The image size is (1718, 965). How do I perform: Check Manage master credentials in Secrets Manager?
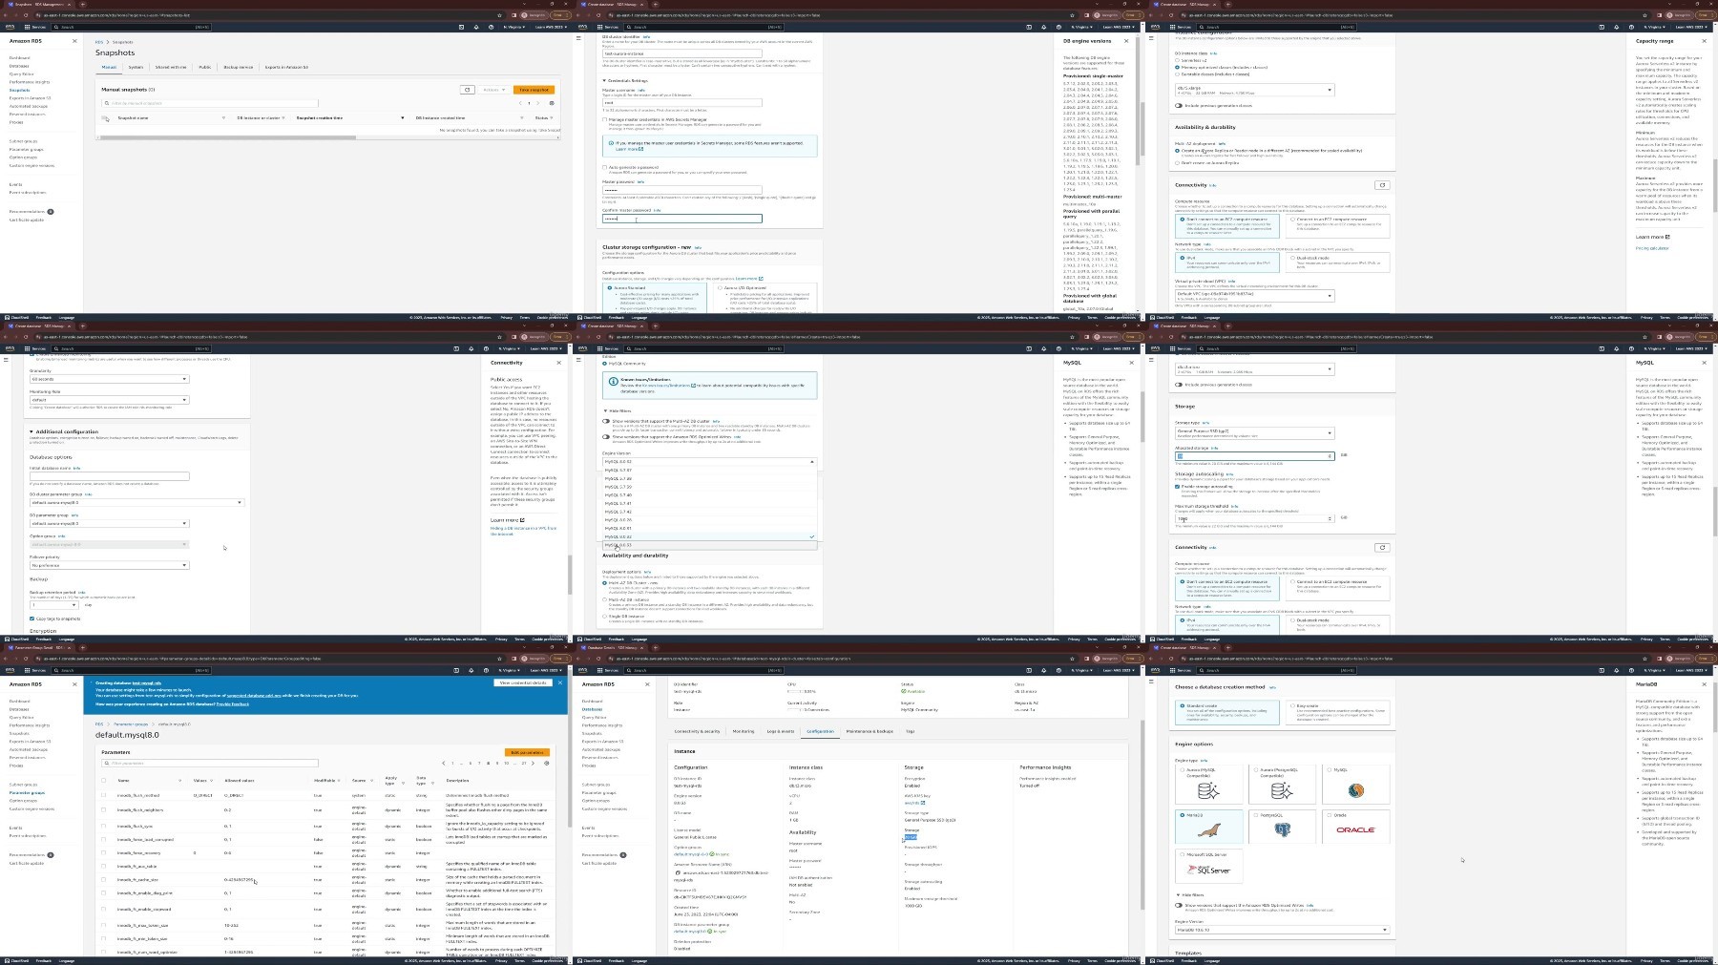[604, 119]
